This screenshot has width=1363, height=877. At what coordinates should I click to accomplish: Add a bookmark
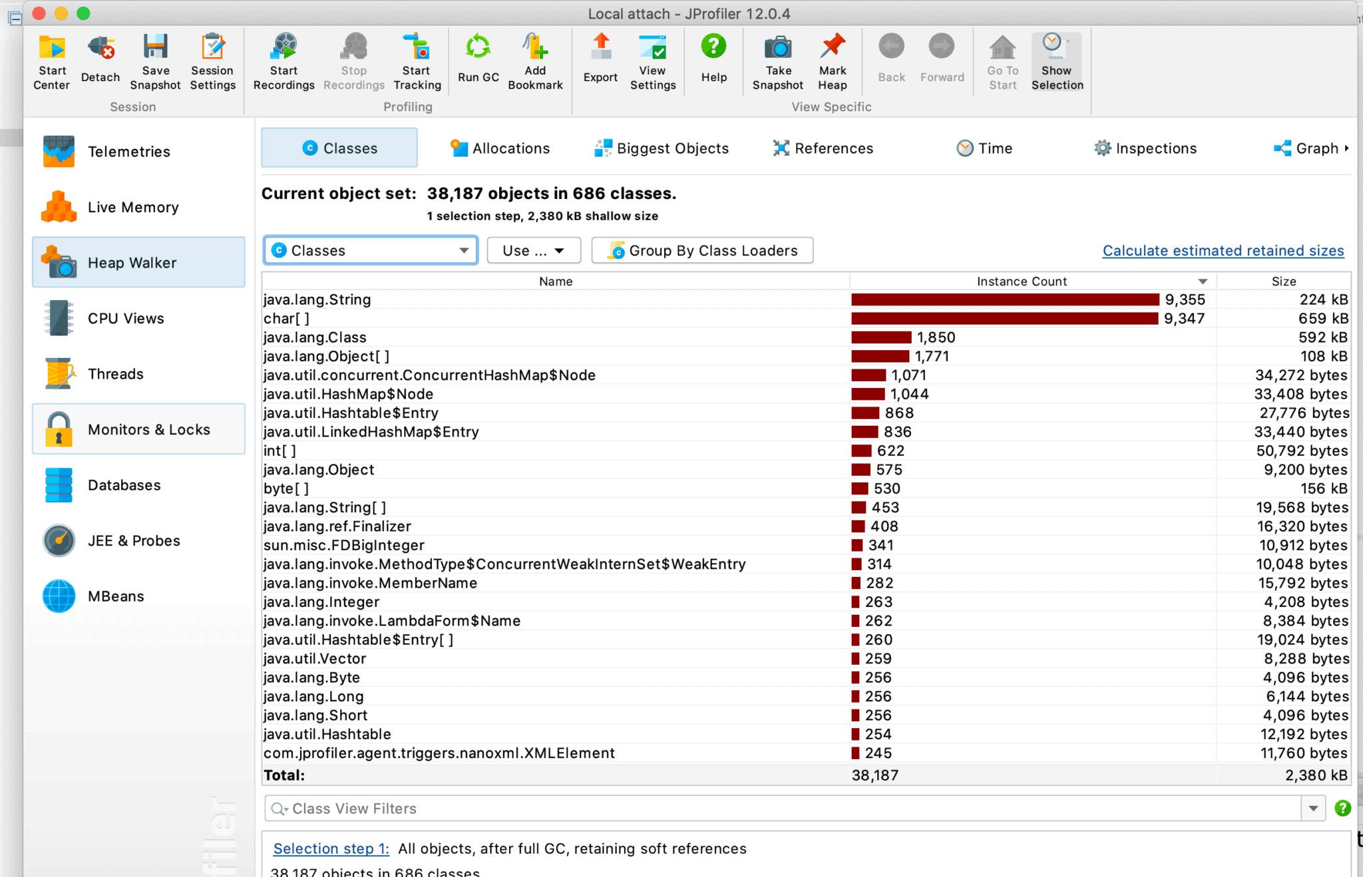pos(535,60)
